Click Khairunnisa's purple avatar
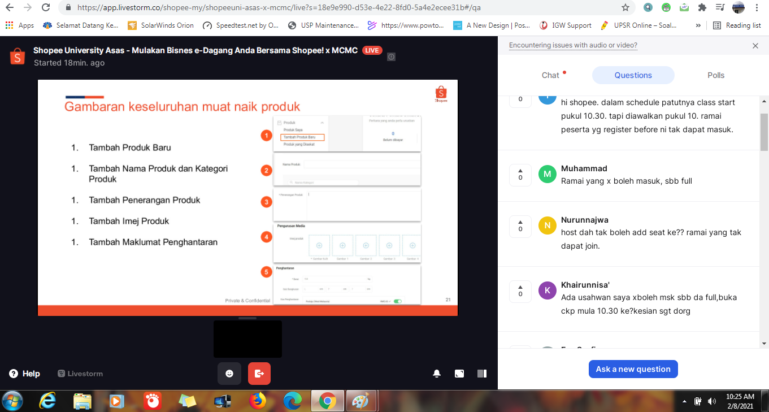 547,290
